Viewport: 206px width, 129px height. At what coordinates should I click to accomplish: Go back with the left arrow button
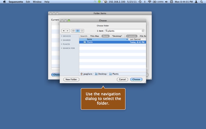64,31
